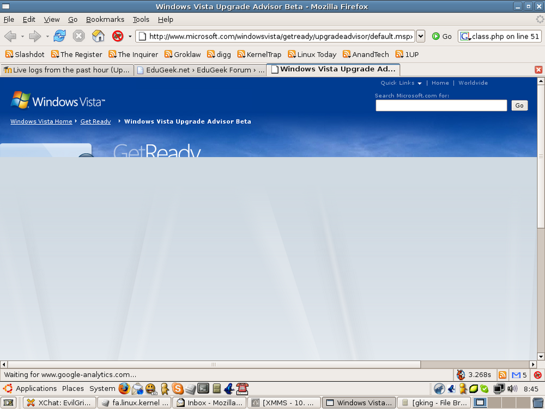Open the Help menu
The height and width of the screenshot is (409, 545).
coord(166,20)
